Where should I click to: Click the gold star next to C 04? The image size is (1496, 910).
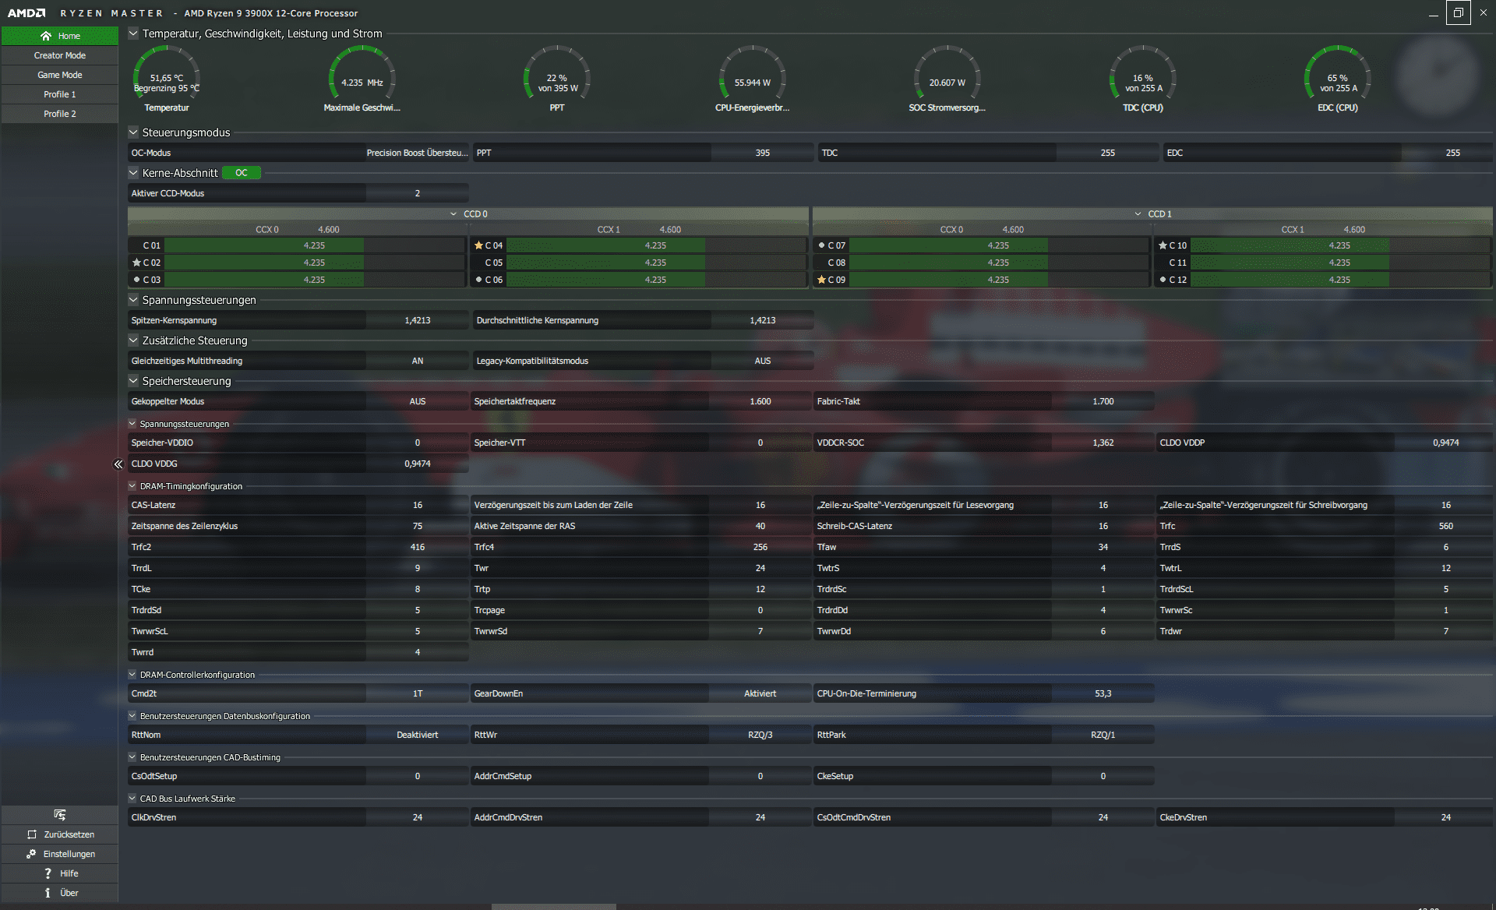pyautogui.click(x=478, y=245)
